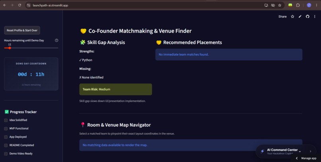Open install app icon in address bar
Viewport: 321px width, 162px height.
pos(266,5)
